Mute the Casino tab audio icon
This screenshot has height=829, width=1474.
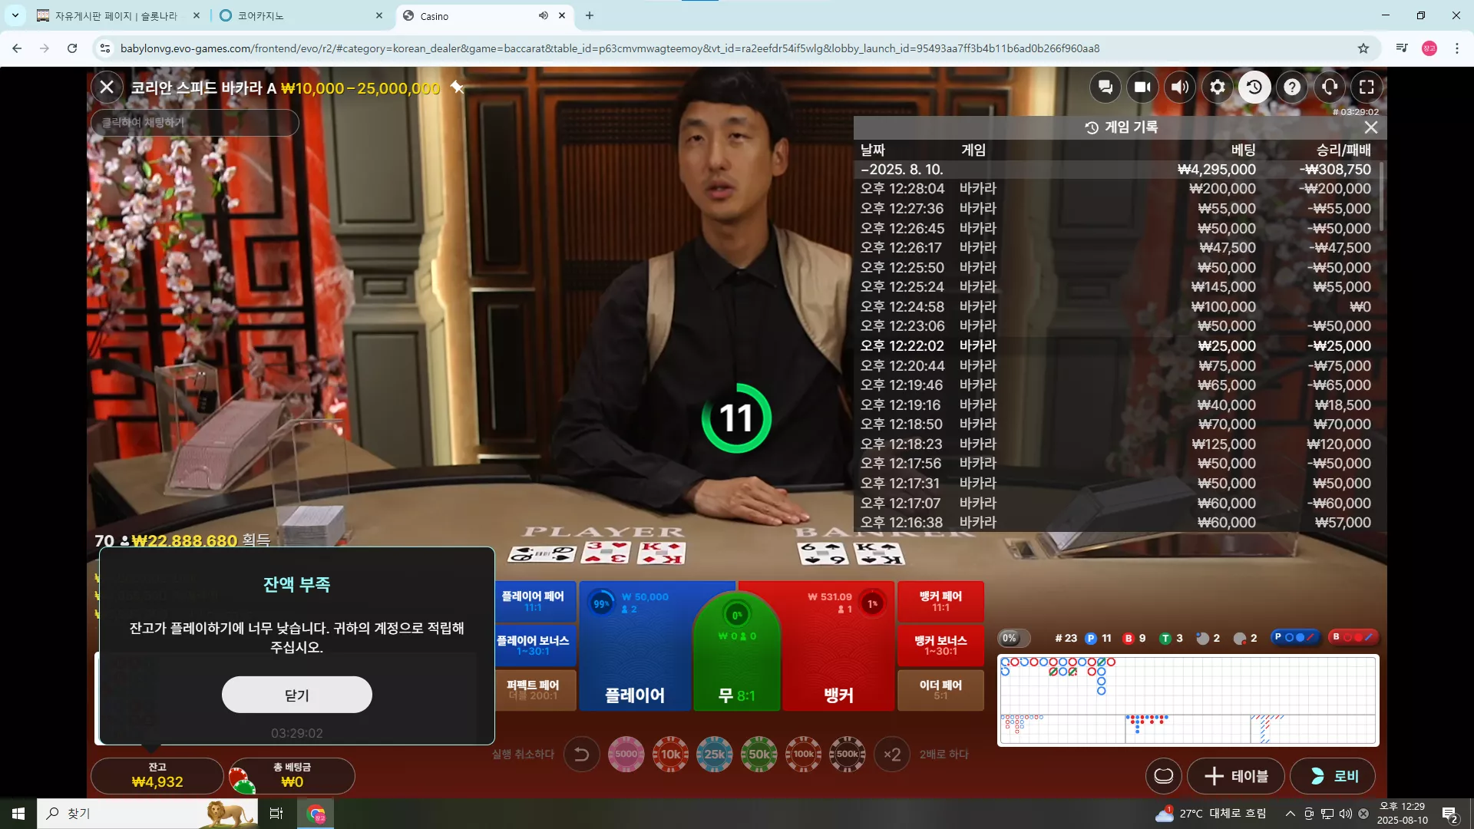tap(544, 15)
